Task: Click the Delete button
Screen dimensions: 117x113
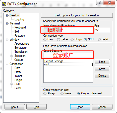Action: pos(102,76)
